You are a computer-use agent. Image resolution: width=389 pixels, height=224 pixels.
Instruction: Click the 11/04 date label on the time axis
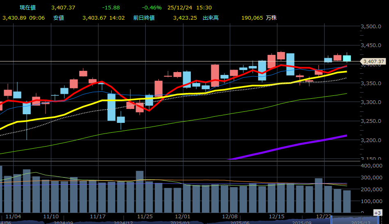[14, 216]
